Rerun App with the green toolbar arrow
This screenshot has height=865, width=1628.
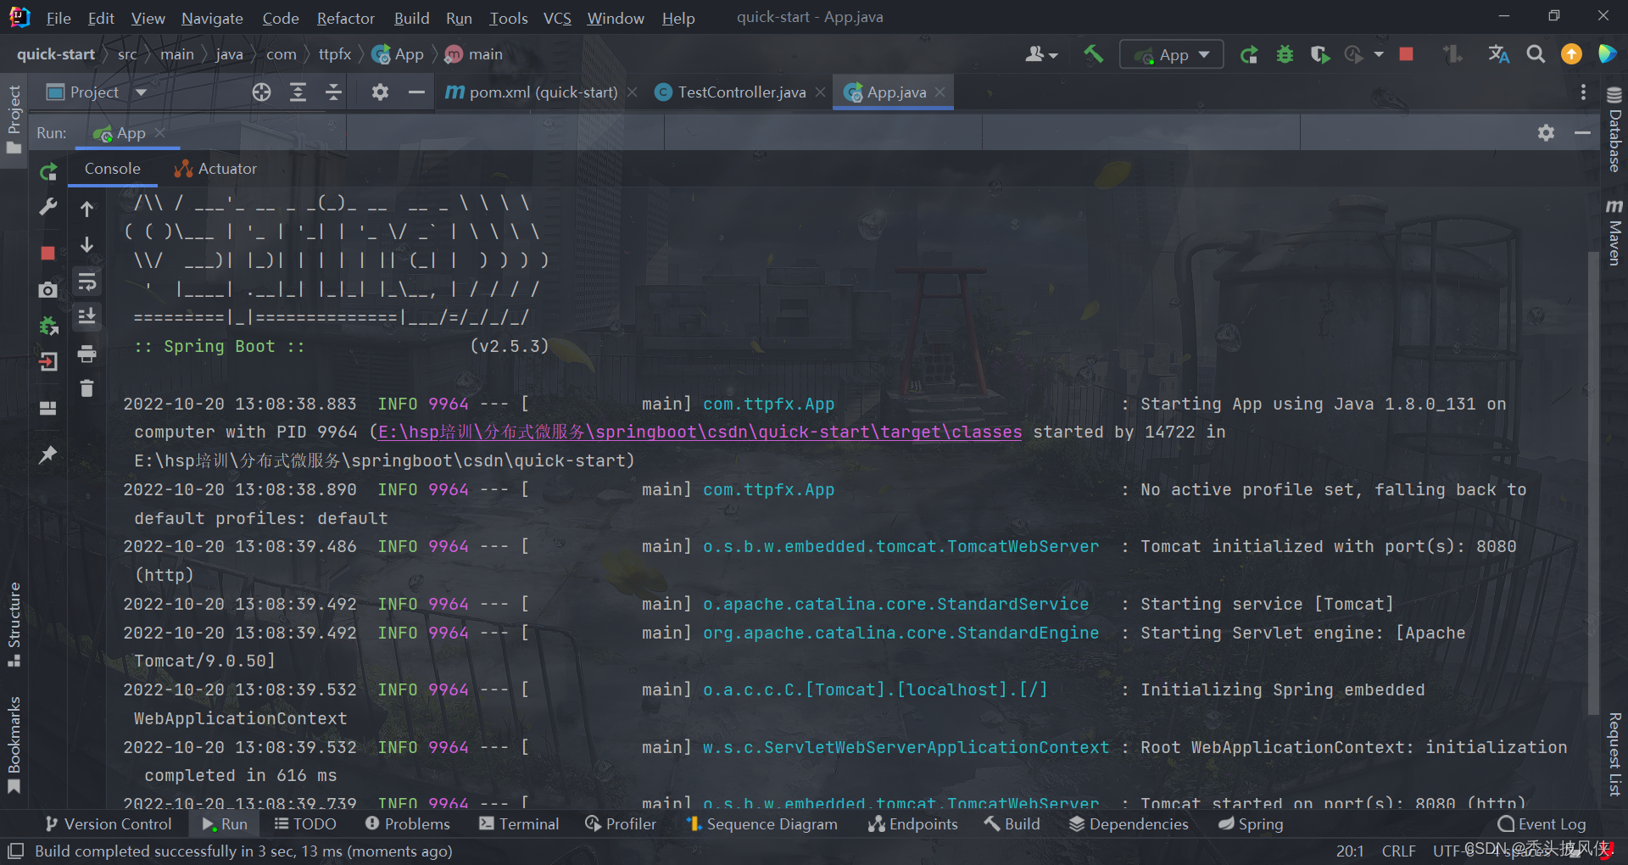(1249, 55)
